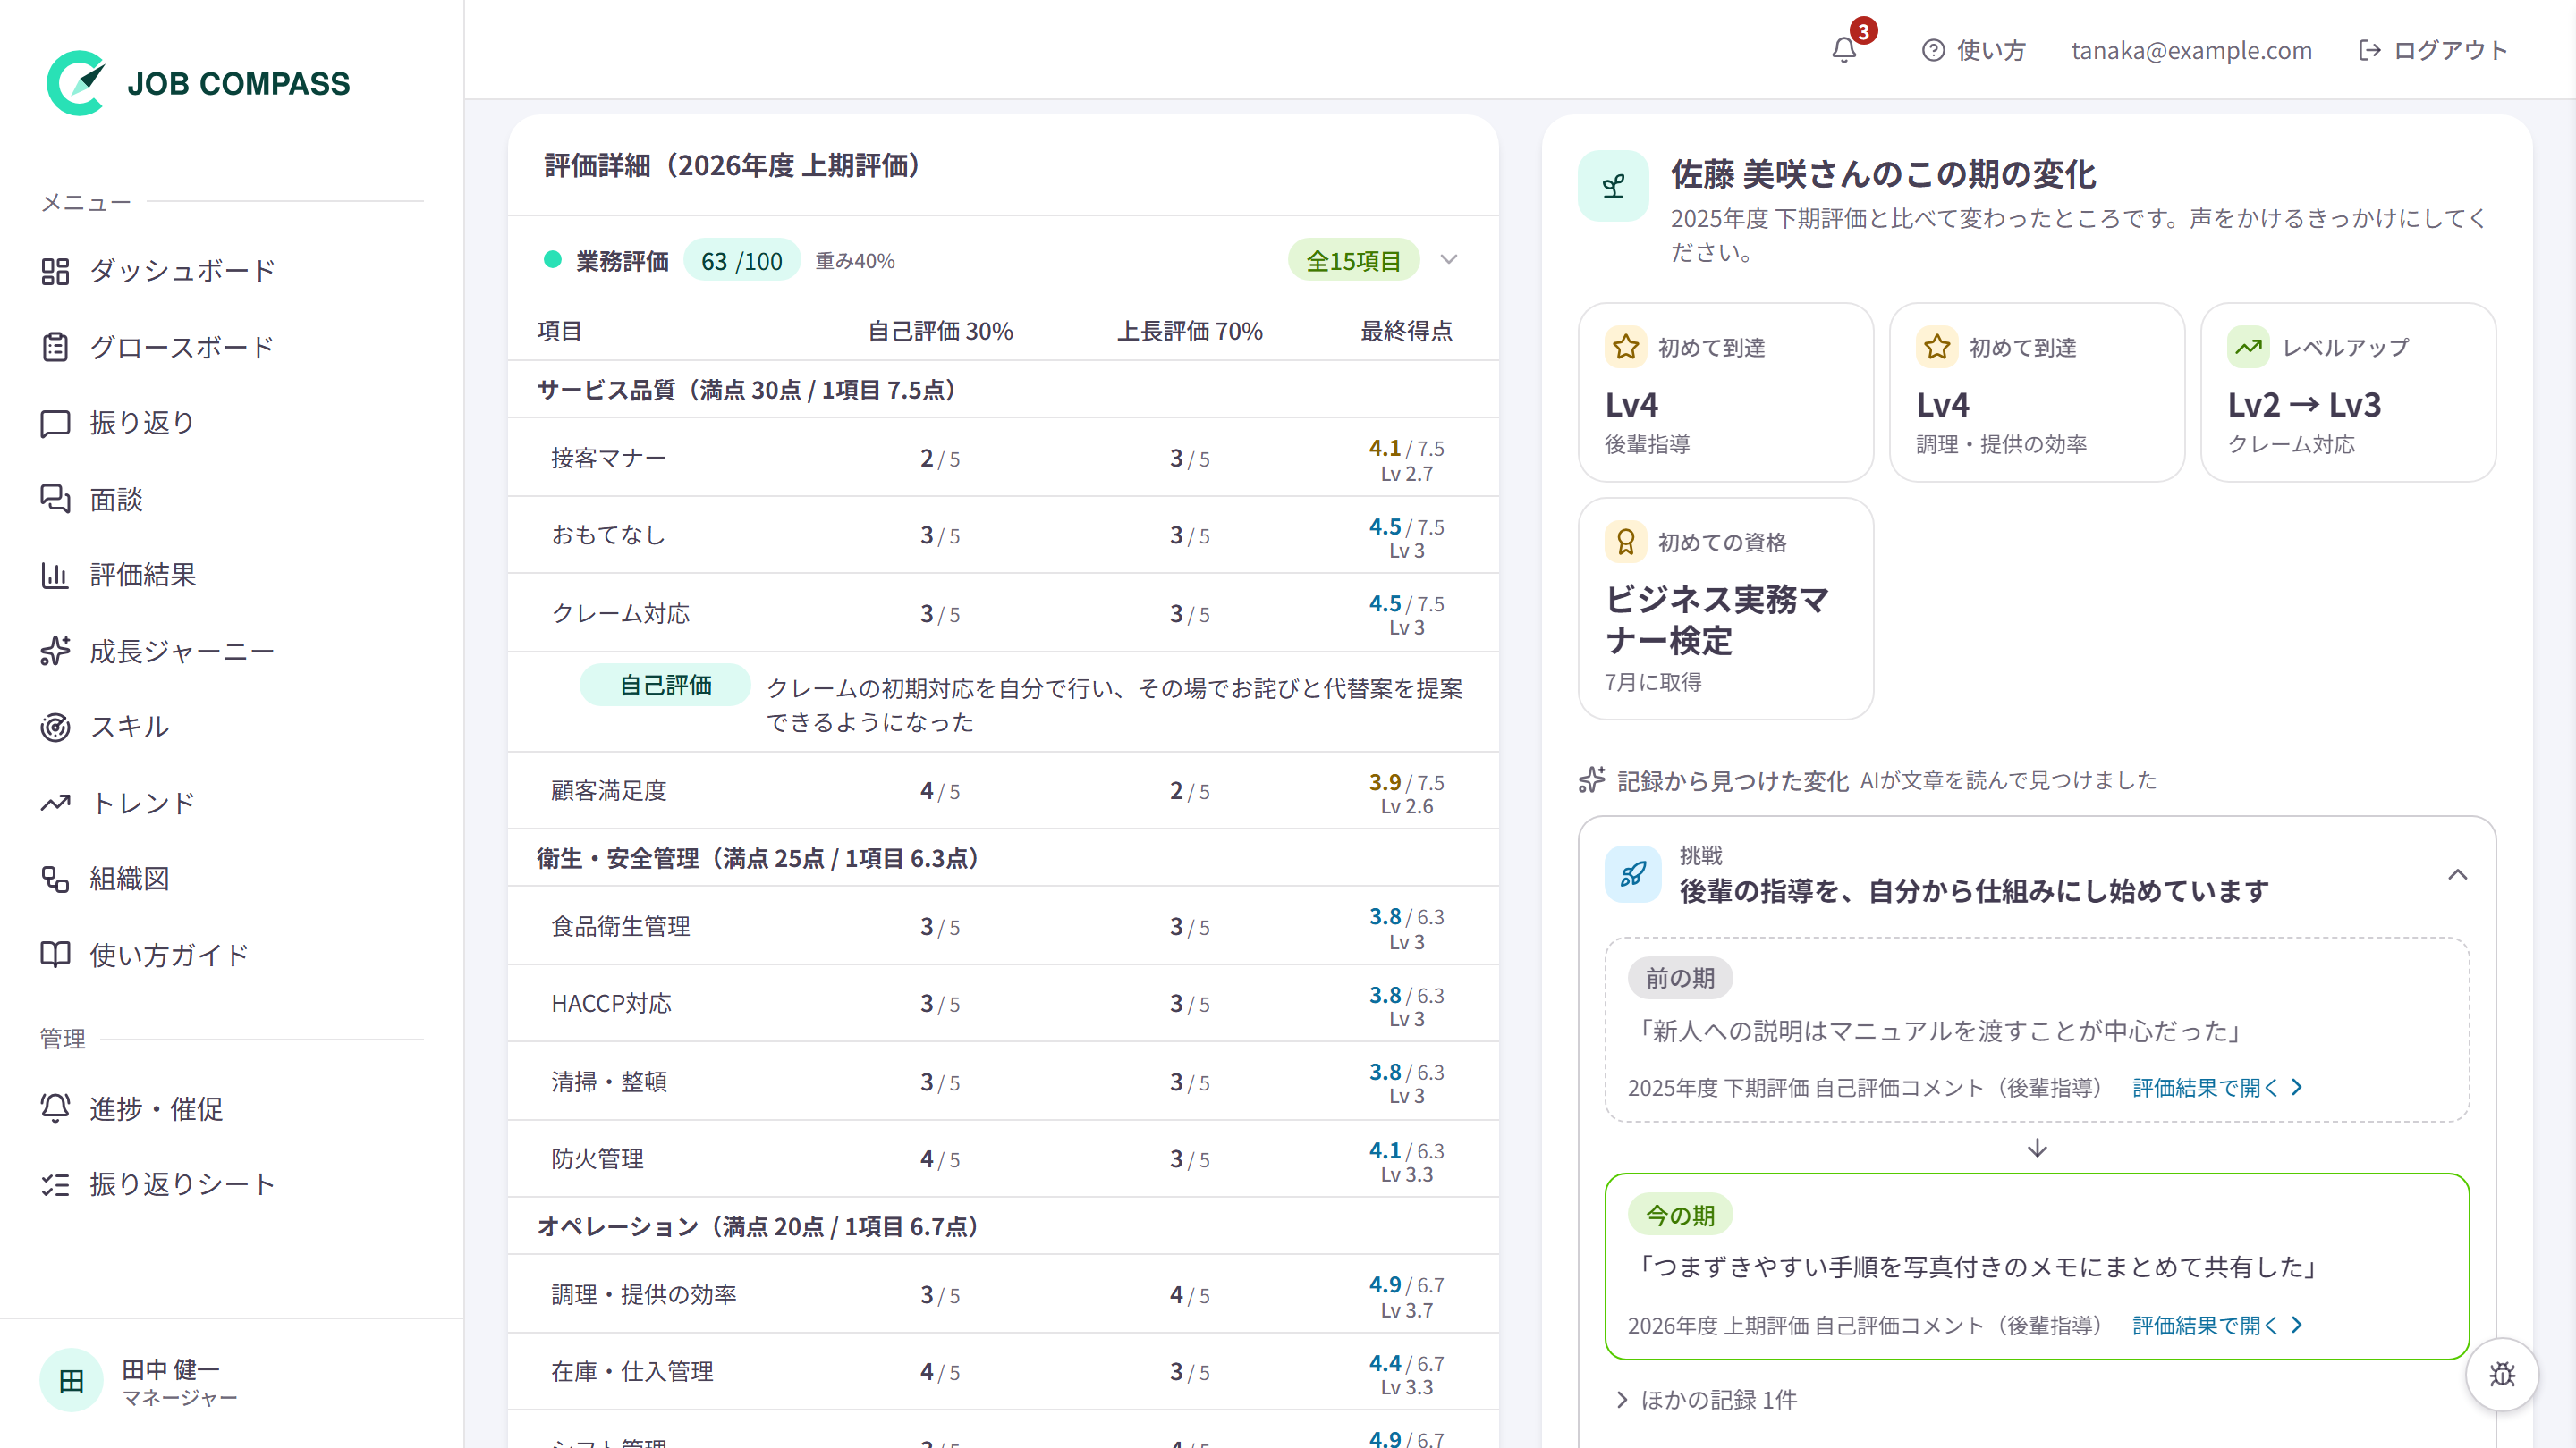Click the 使い方 help link
This screenshot has width=2576, height=1448.
coord(1973,50)
